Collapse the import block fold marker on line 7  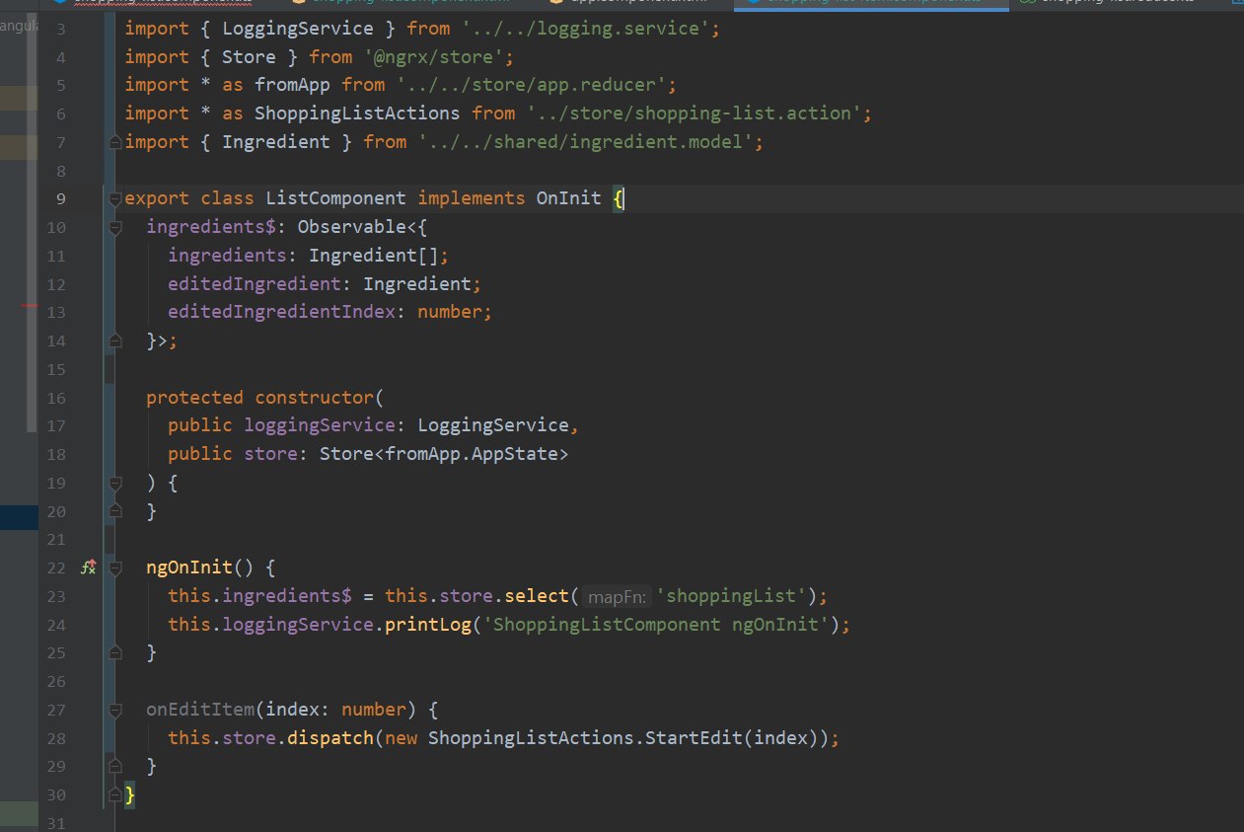(x=115, y=142)
